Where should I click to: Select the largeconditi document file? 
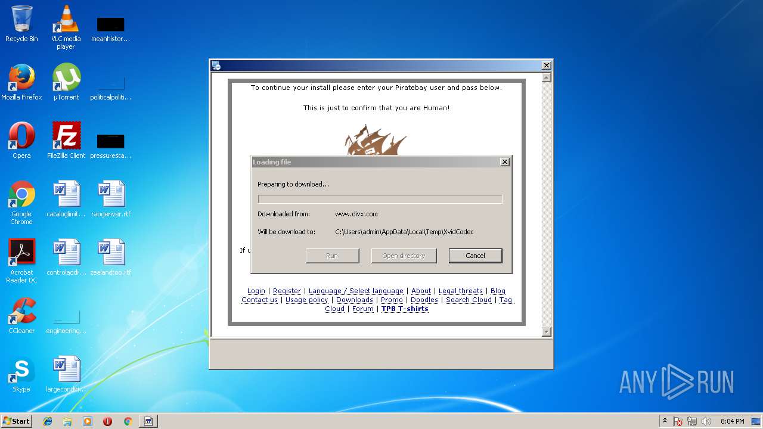pyautogui.click(x=66, y=374)
